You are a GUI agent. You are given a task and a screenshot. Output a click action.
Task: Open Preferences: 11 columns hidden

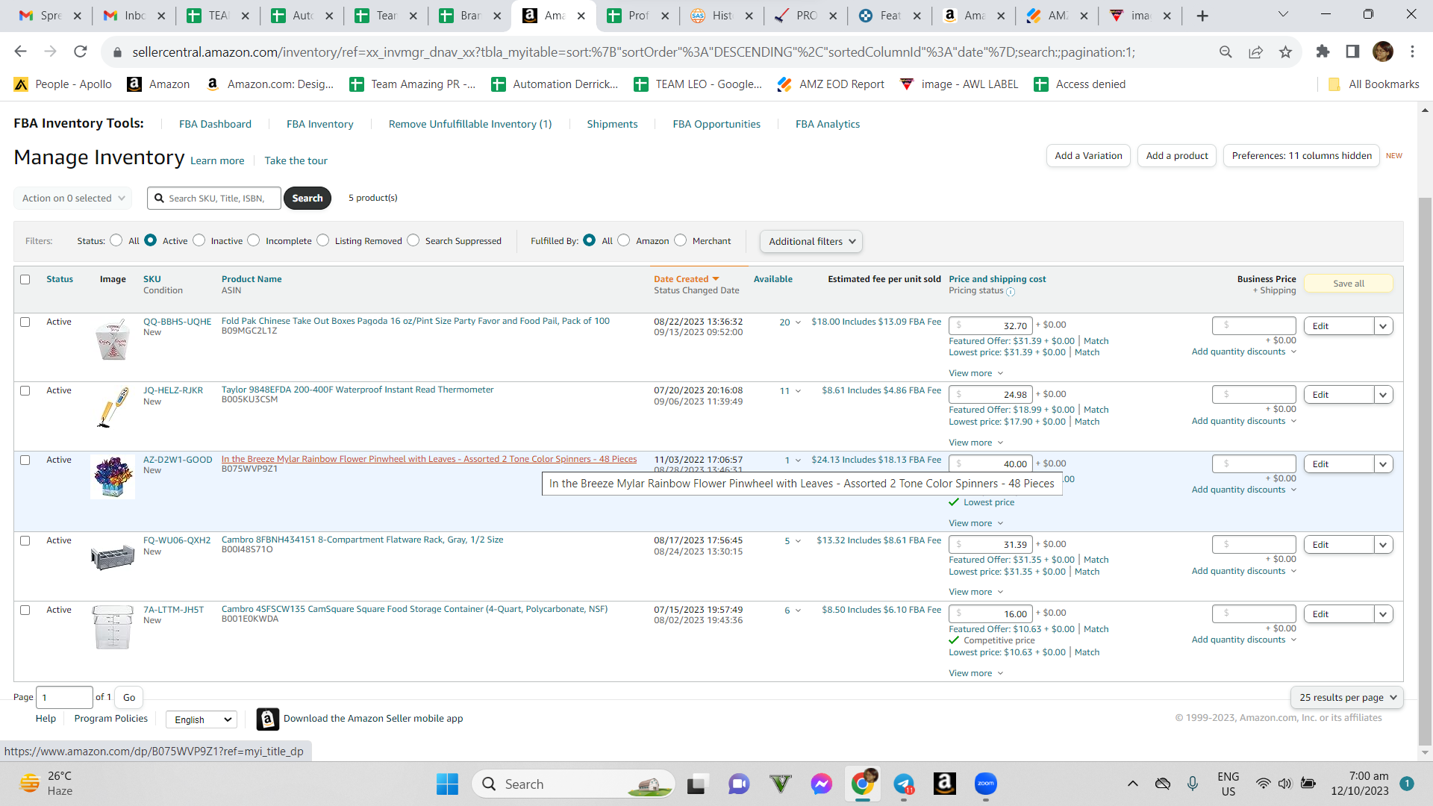[1302, 155]
